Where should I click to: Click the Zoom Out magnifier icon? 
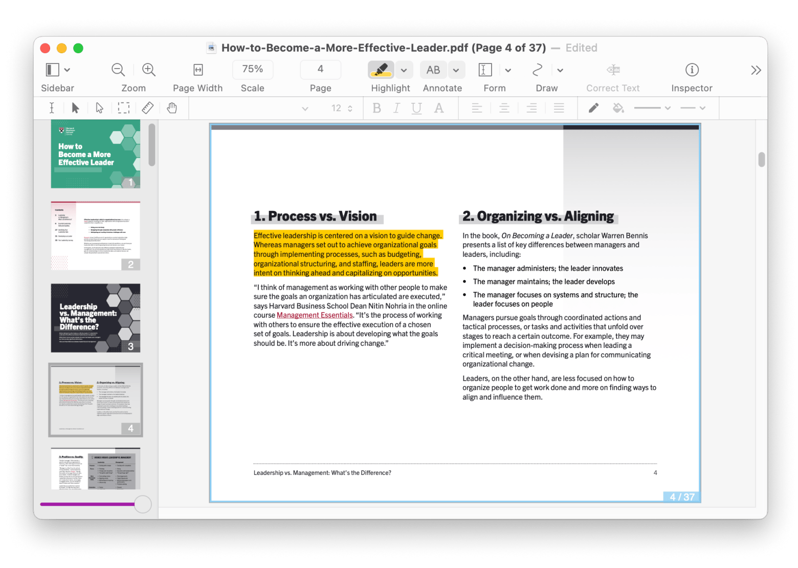coord(118,70)
